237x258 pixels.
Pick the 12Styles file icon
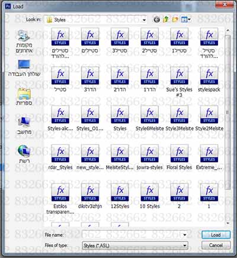pos(120,192)
